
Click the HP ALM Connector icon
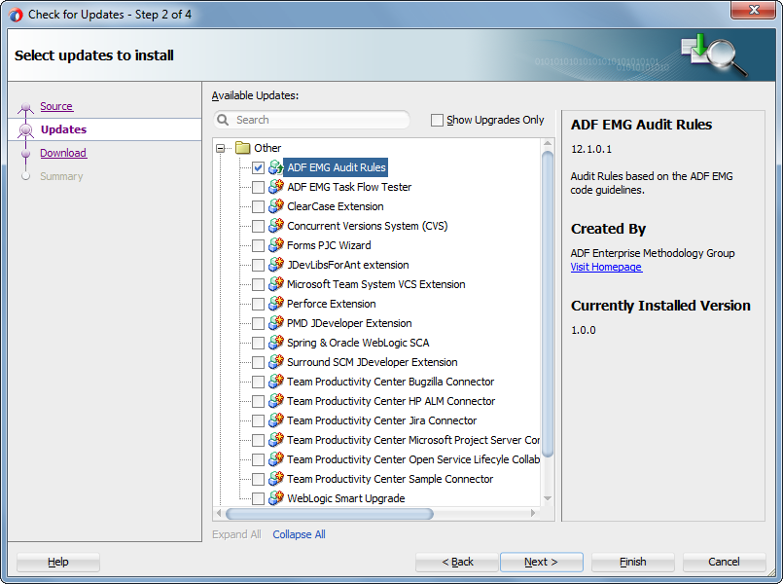click(x=275, y=401)
